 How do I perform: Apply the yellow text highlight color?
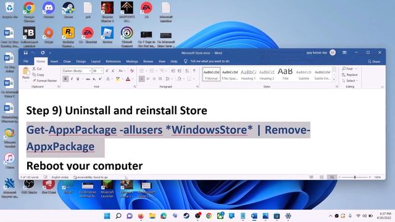pos(118,79)
